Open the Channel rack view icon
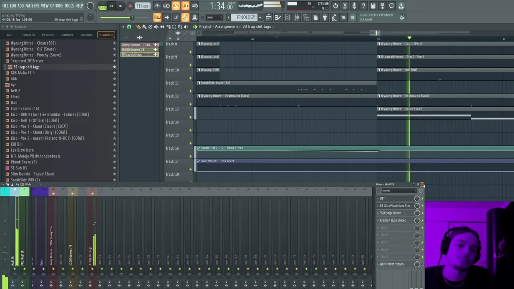The height and width of the screenshot is (289, 514). point(287,17)
